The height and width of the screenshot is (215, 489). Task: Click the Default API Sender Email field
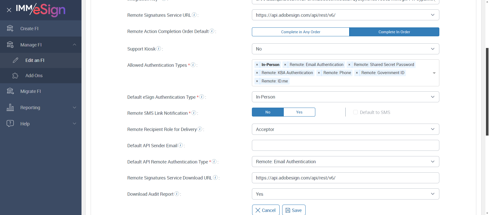click(x=345, y=145)
